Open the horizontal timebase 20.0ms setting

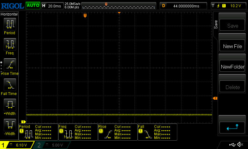(52, 6)
